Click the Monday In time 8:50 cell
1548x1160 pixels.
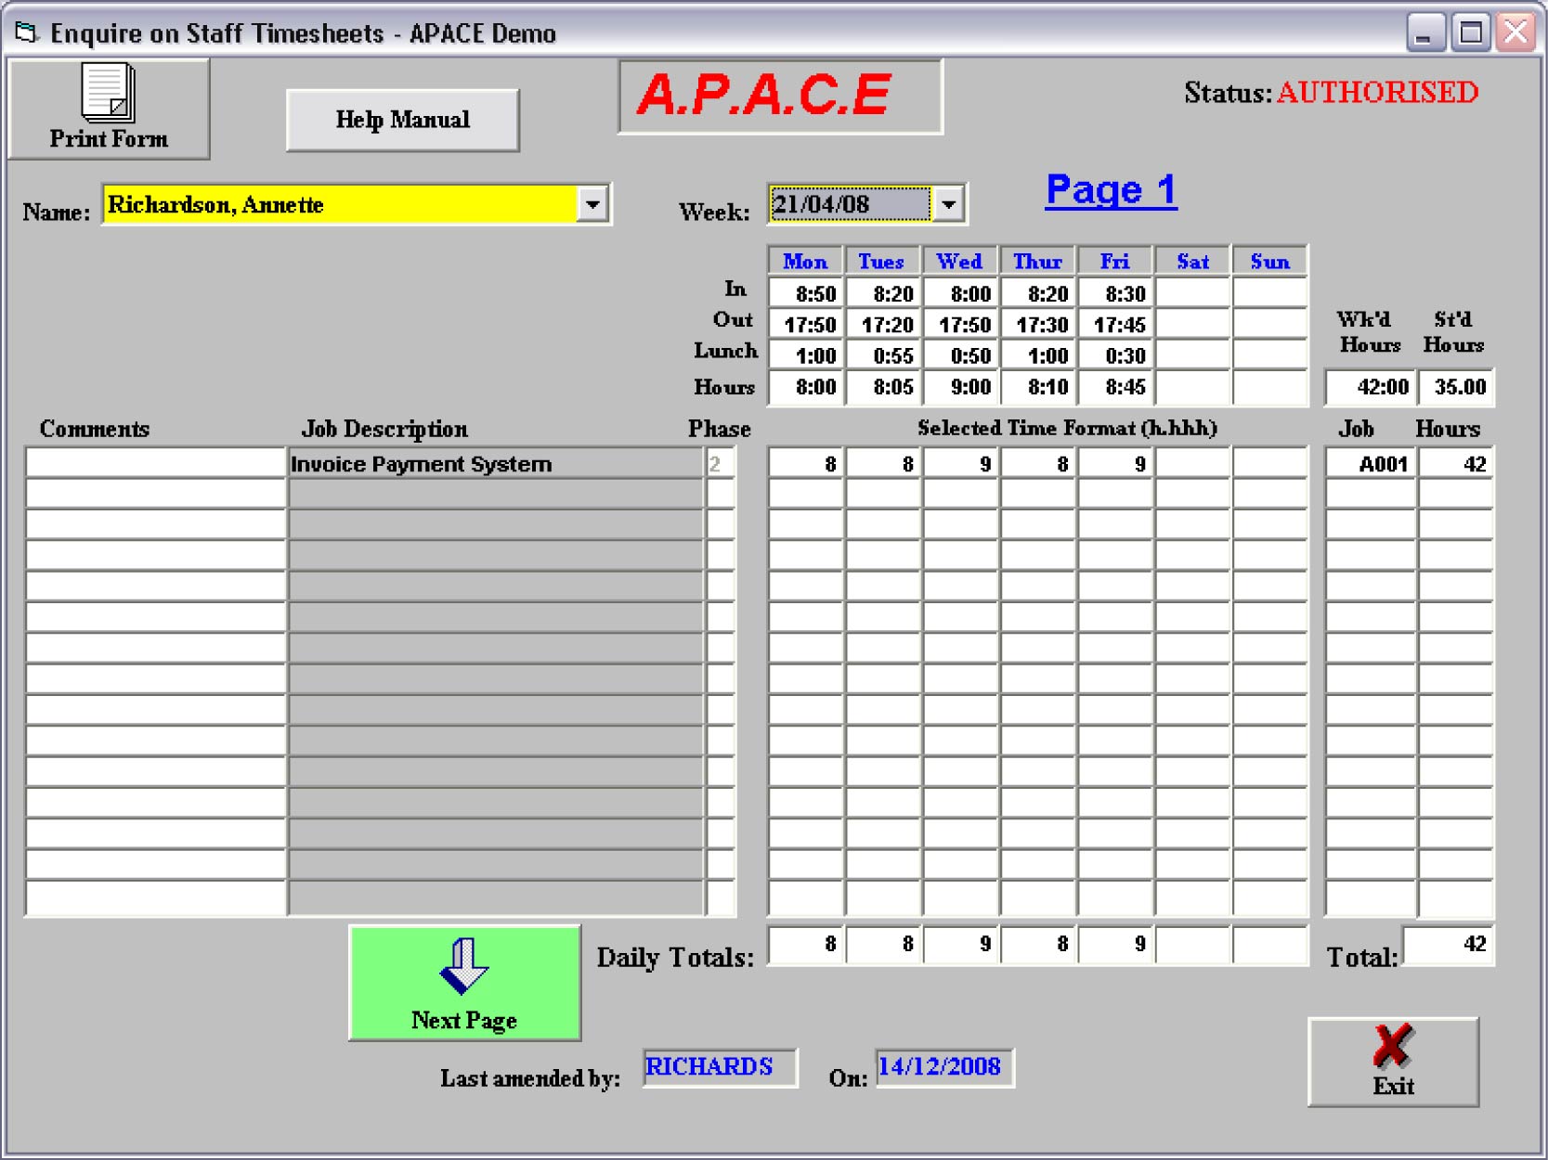pyautogui.click(x=806, y=294)
